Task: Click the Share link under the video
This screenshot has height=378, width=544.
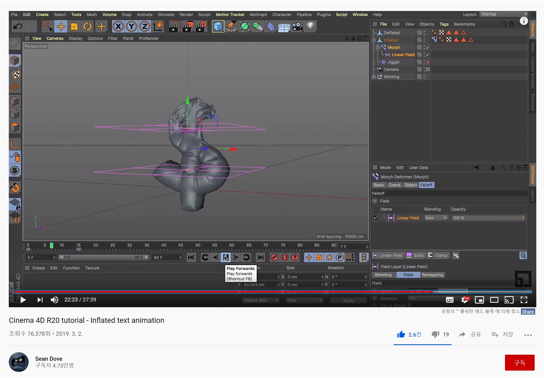Action: click(528, 312)
